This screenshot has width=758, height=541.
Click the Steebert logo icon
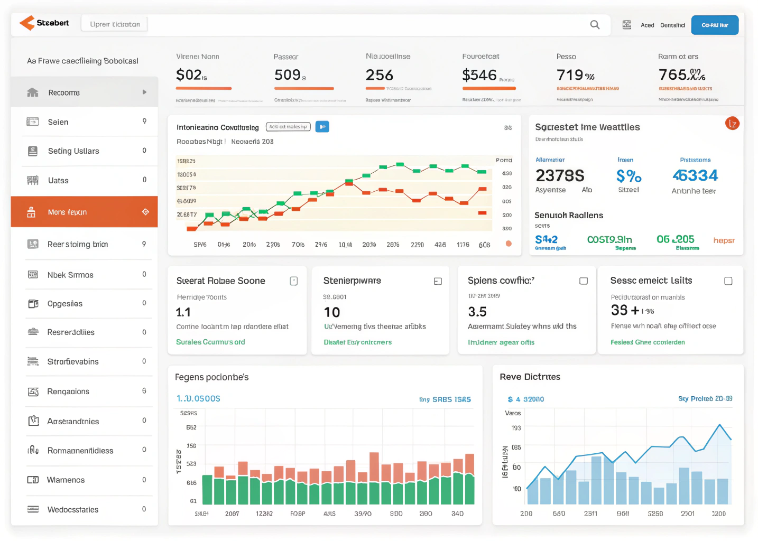[x=27, y=23]
